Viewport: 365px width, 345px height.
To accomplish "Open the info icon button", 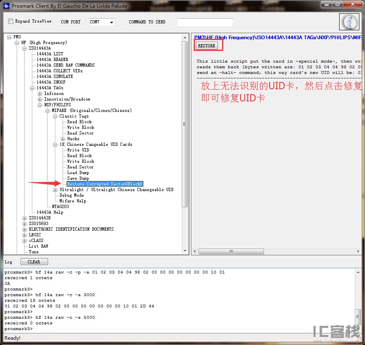I will point(349,22).
